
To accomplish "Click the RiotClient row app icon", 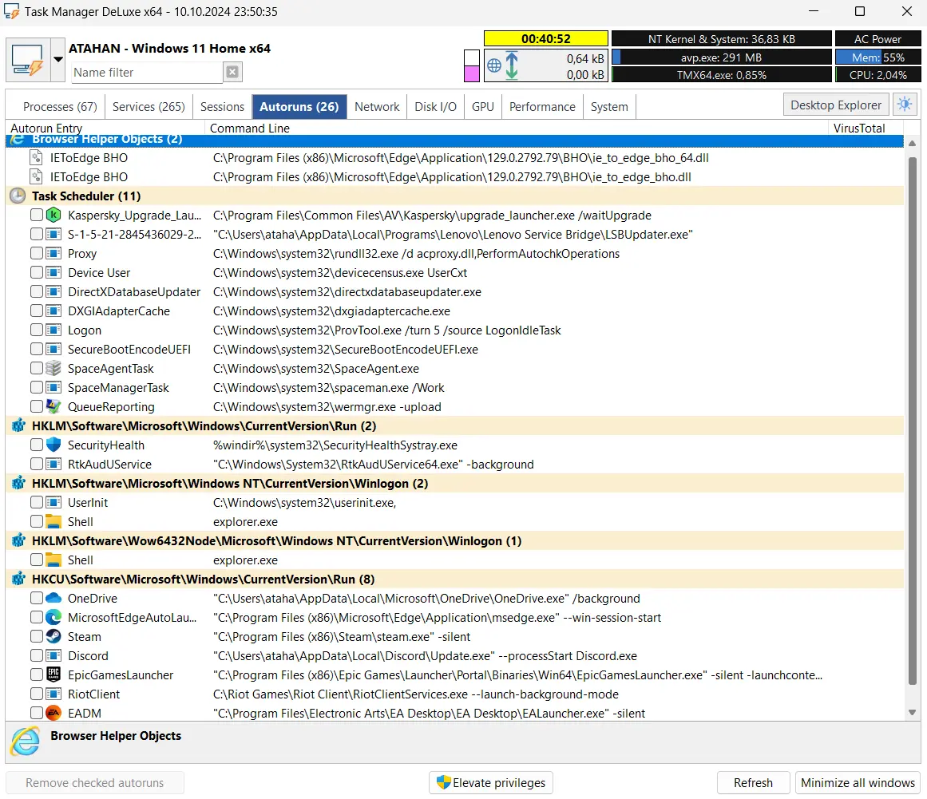I will coord(53,694).
